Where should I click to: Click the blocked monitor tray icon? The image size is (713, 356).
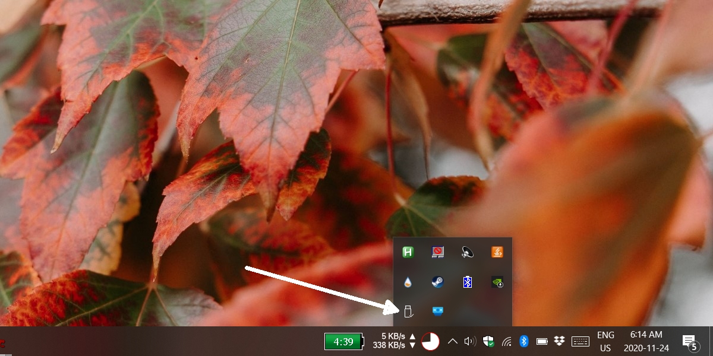tap(438, 253)
